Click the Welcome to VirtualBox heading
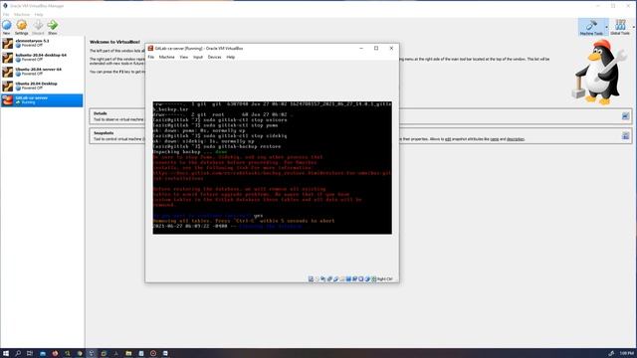Screen dimensions: 637x358 [x=114, y=42]
